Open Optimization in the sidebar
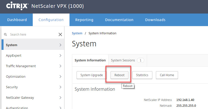This screenshot has height=109, width=208. (33, 76)
